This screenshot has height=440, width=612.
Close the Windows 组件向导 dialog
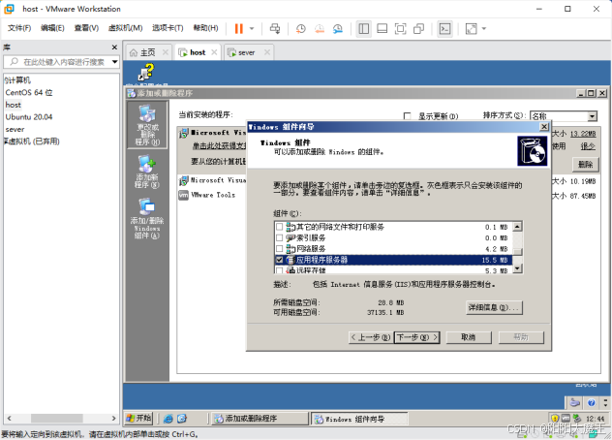pyautogui.click(x=543, y=127)
